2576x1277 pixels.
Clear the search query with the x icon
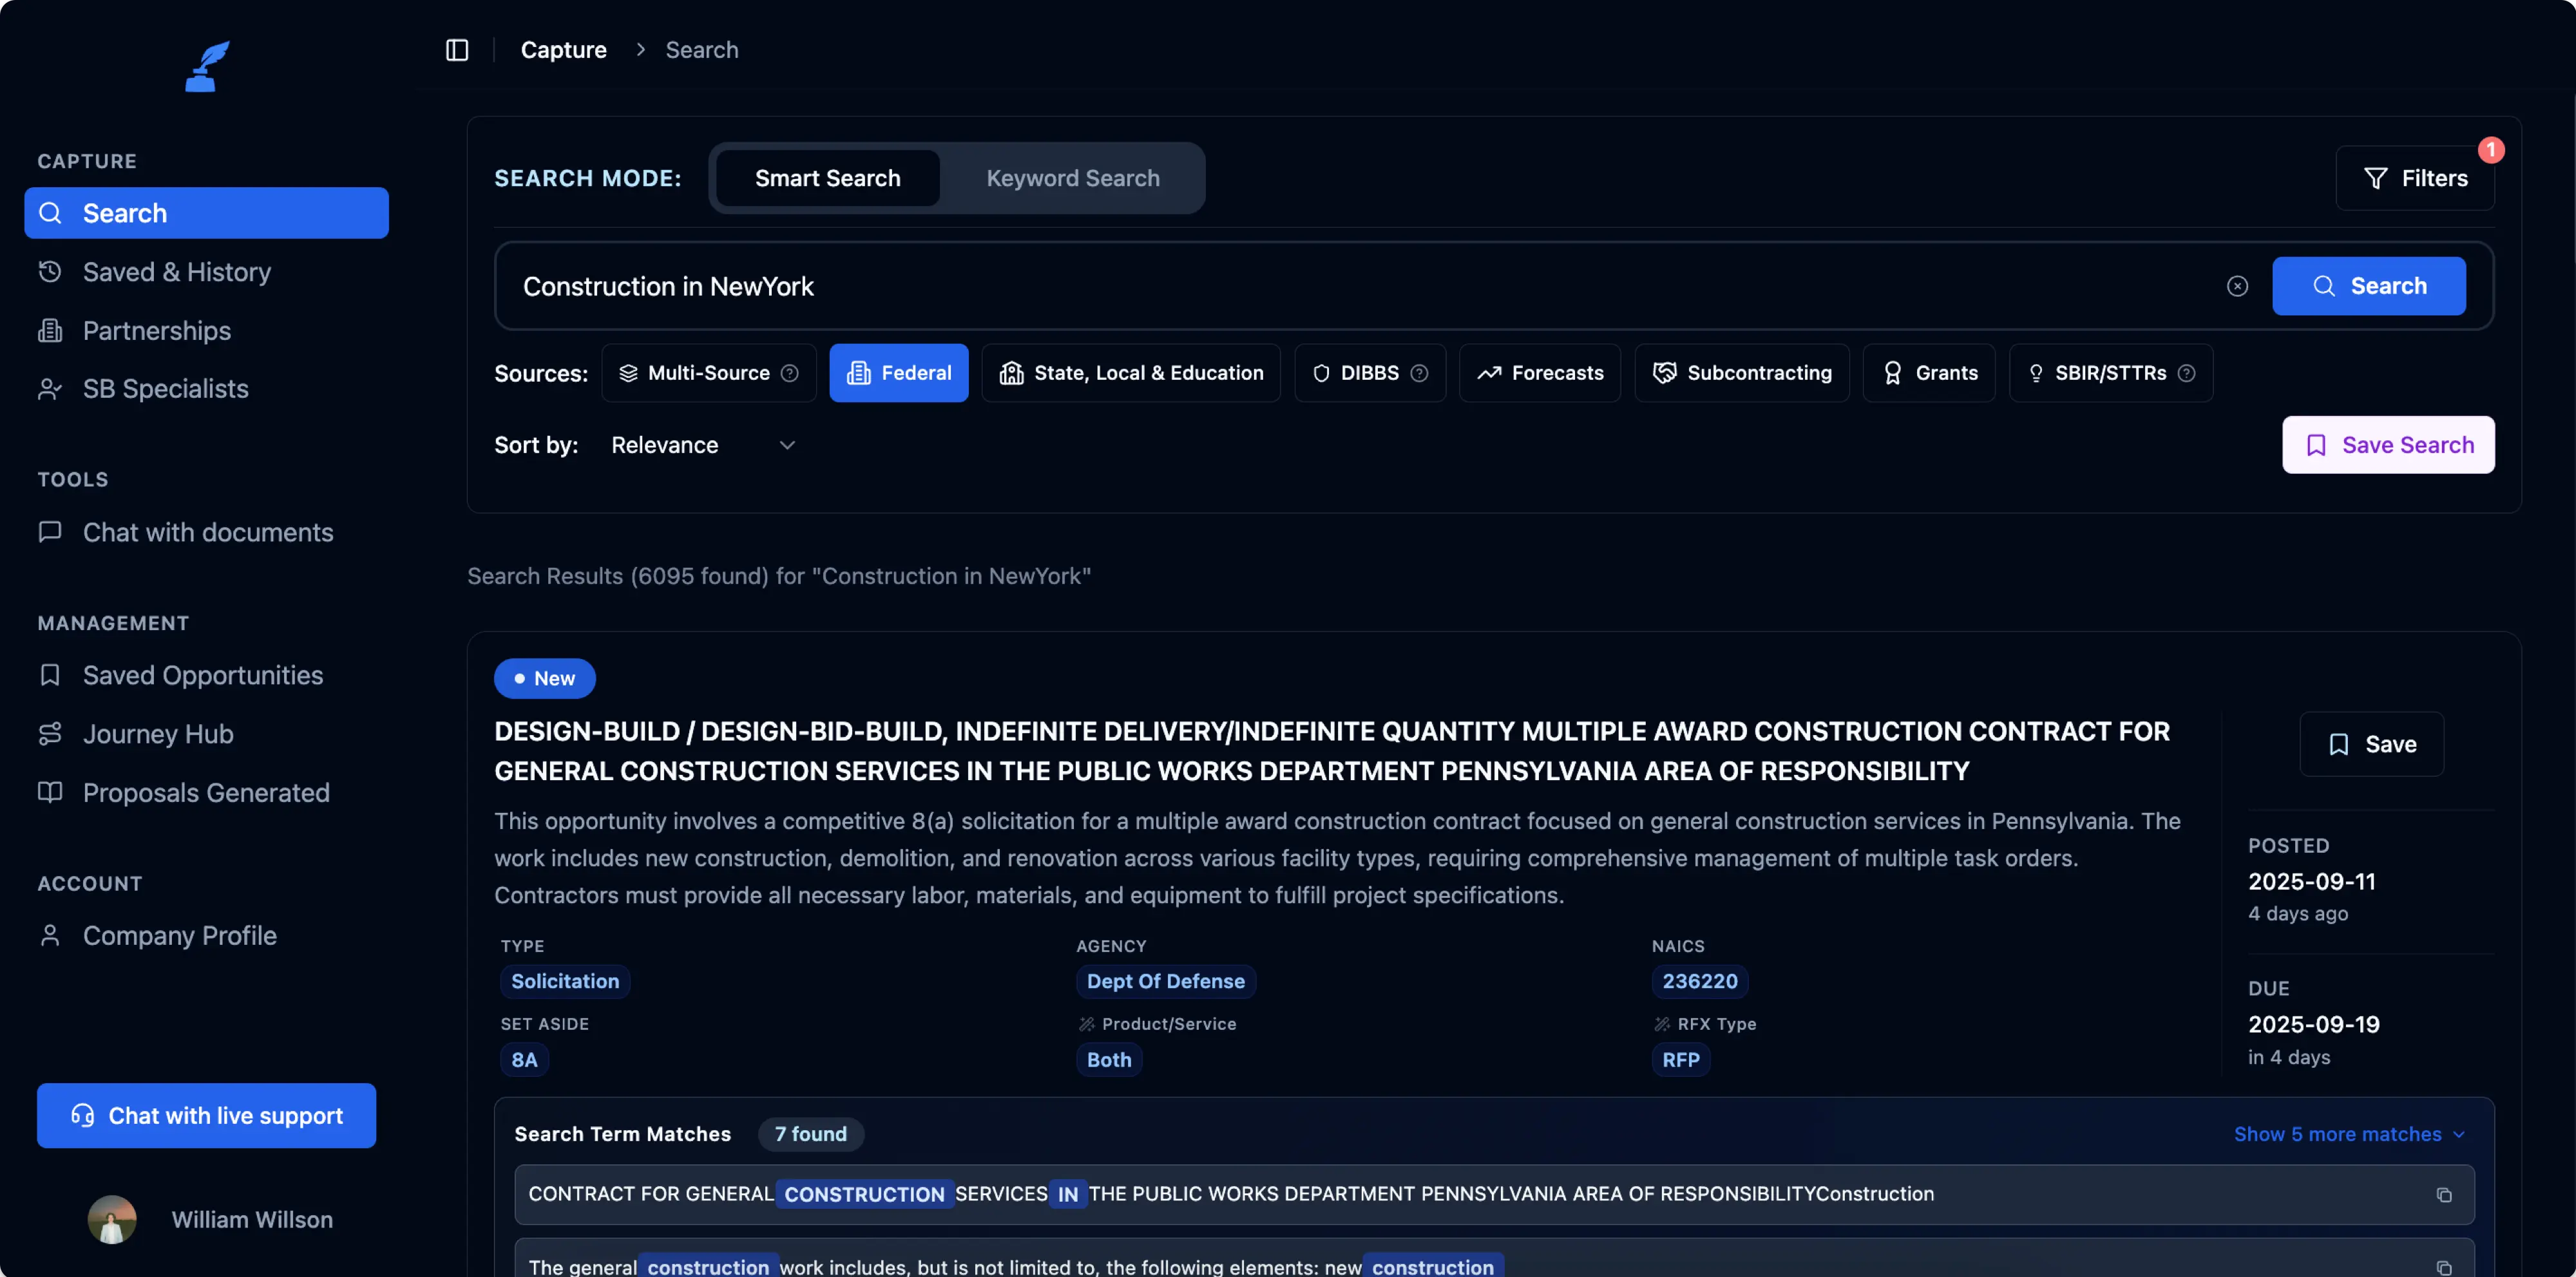[x=2237, y=286]
